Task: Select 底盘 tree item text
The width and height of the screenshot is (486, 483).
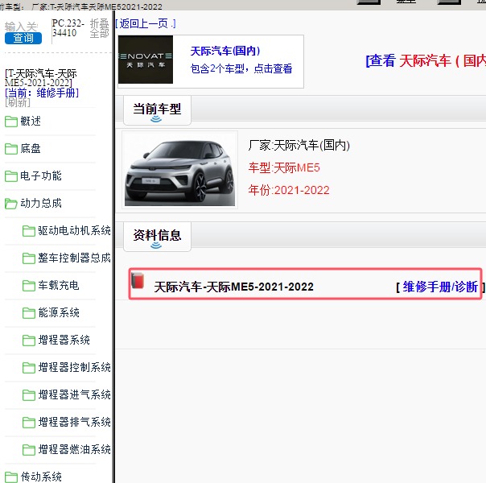Action: (31, 148)
